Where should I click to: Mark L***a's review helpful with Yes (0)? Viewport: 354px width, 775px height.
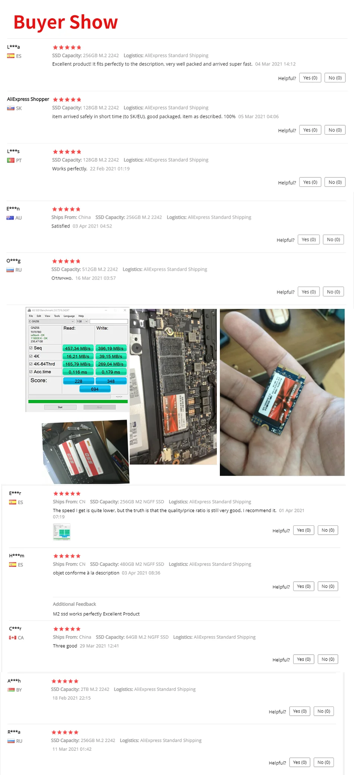[310, 78]
